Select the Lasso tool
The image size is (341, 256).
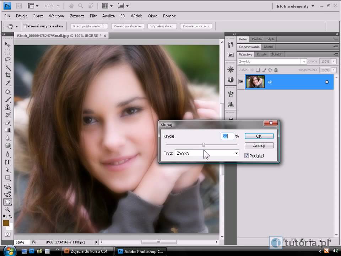pos(7,60)
